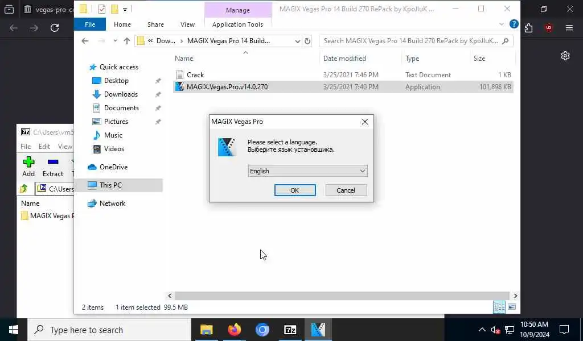Open the English language dropdown
Viewport: 583px width, 341px height.
point(307,171)
